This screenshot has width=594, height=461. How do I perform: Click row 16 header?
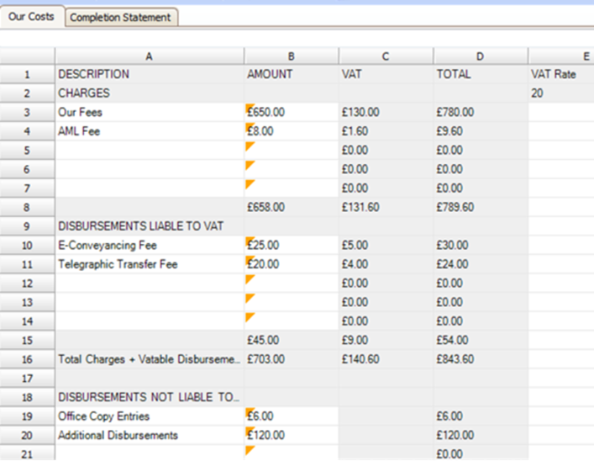27,359
